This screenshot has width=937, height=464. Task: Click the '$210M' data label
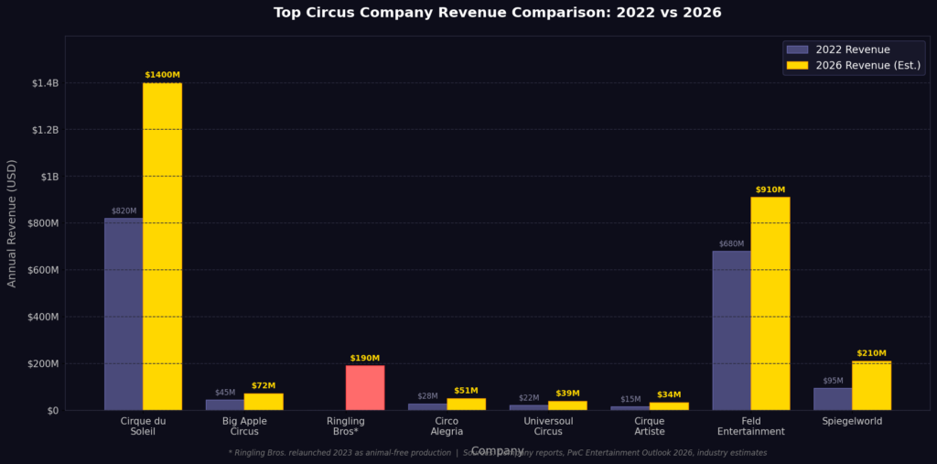tap(871, 353)
